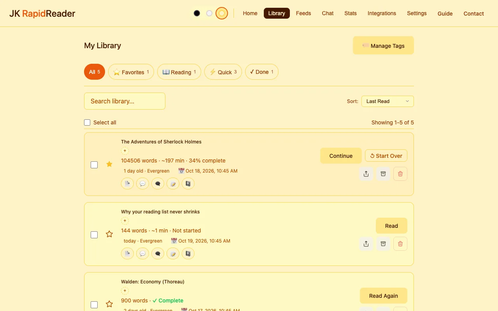Click notebook icon for Sherlock Holmes
Image resolution: width=498 pixels, height=311 pixels.
[x=188, y=183]
